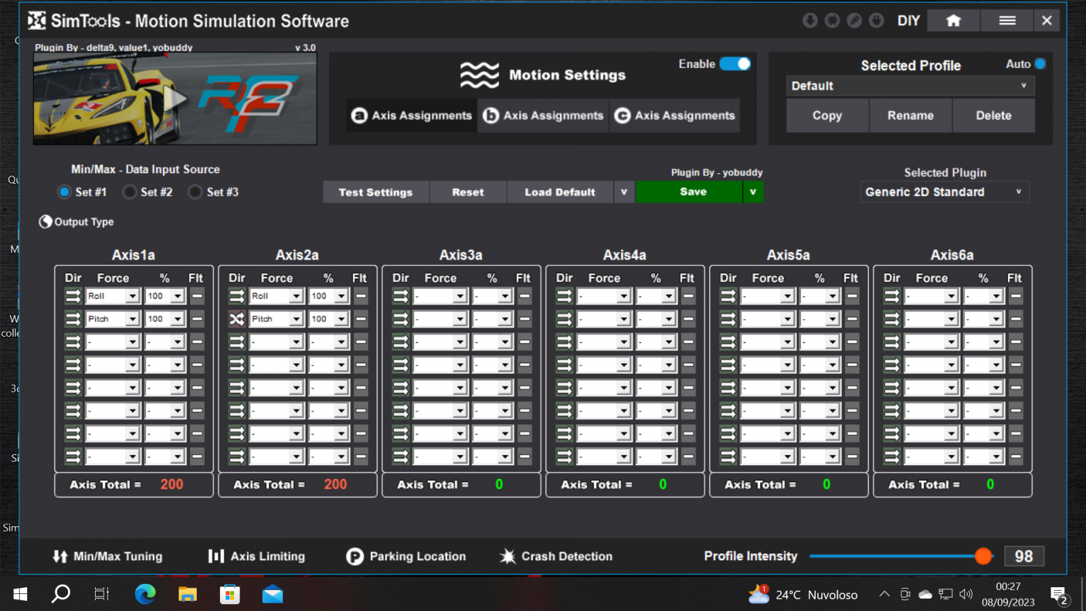Play the rFactor 2 plugin video thumbnail
The image size is (1086, 611).
175,99
